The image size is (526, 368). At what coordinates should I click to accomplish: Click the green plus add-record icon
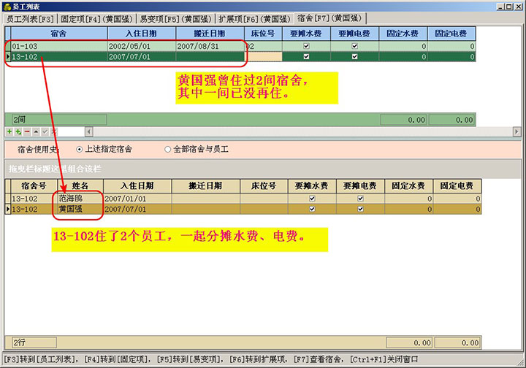(9, 131)
